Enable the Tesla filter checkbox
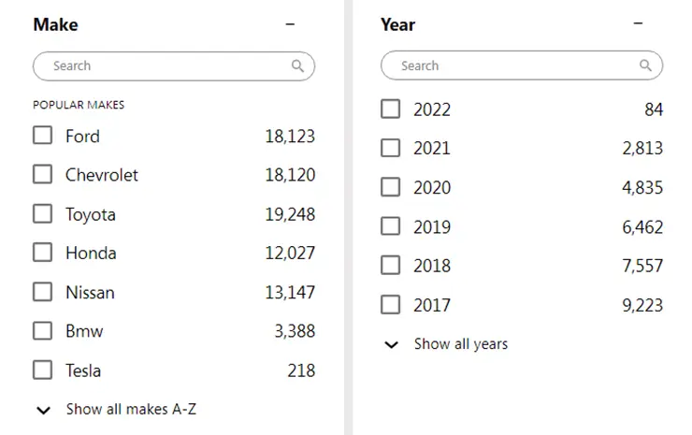Screen dimensions: 692x435 pos(42,370)
